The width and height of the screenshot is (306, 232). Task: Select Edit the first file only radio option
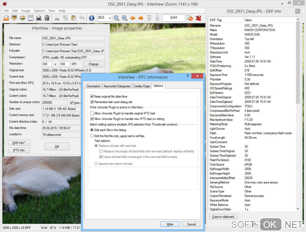tap(92, 136)
